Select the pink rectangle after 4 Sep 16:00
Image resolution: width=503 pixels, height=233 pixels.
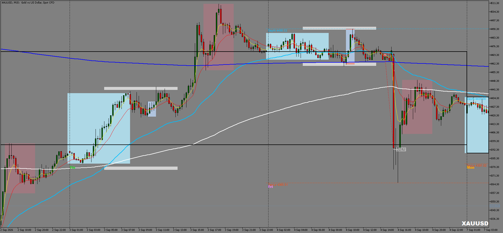(417, 107)
